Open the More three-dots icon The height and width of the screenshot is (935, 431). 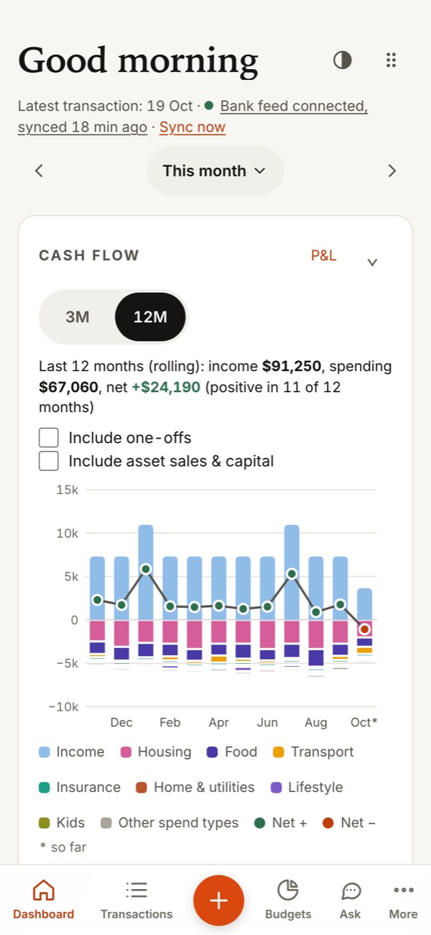coord(403,890)
